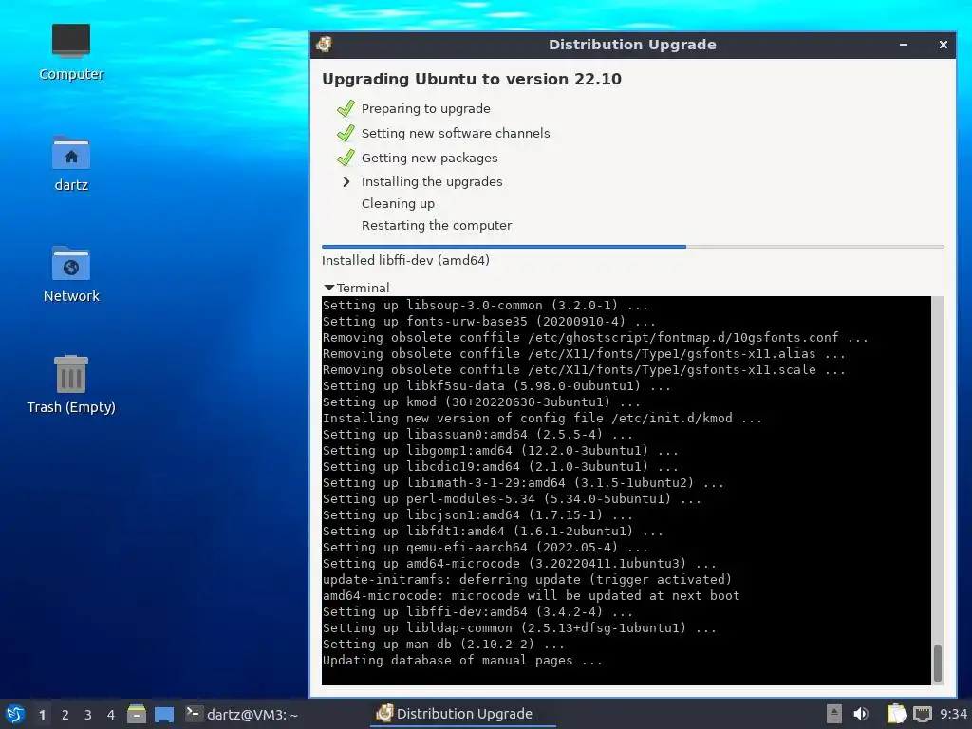
Task: Open the clipboard manager tray icon
Action: tap(896, 714)
